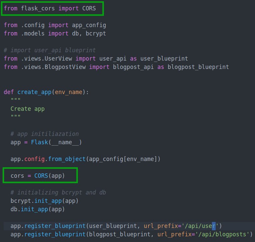Click the comment '# import user_api blueprint'
This screenshot has width=255, height=242.
click(x=50, y=50)
